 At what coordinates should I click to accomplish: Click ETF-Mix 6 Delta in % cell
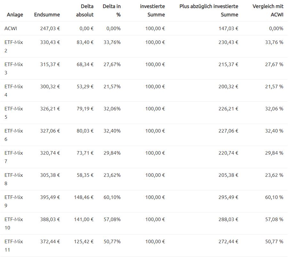112,131
